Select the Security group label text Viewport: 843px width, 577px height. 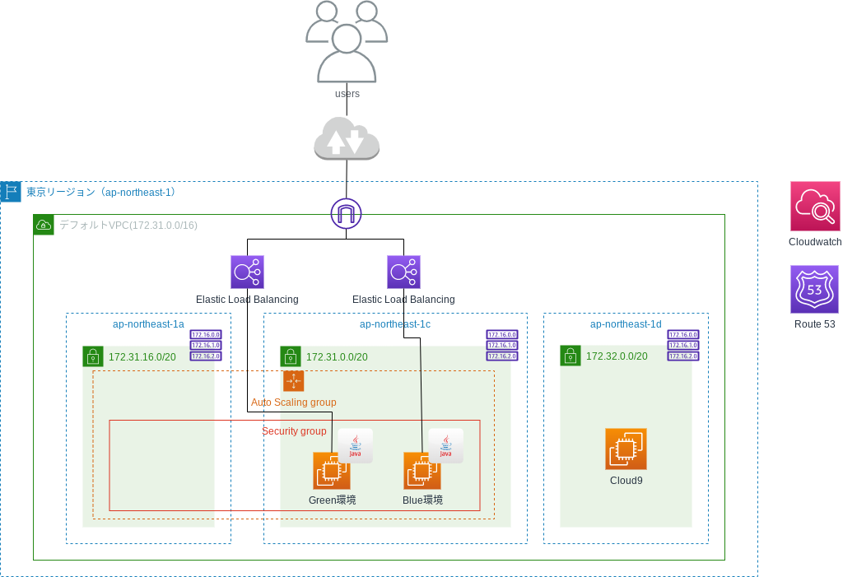pos(294,430)
